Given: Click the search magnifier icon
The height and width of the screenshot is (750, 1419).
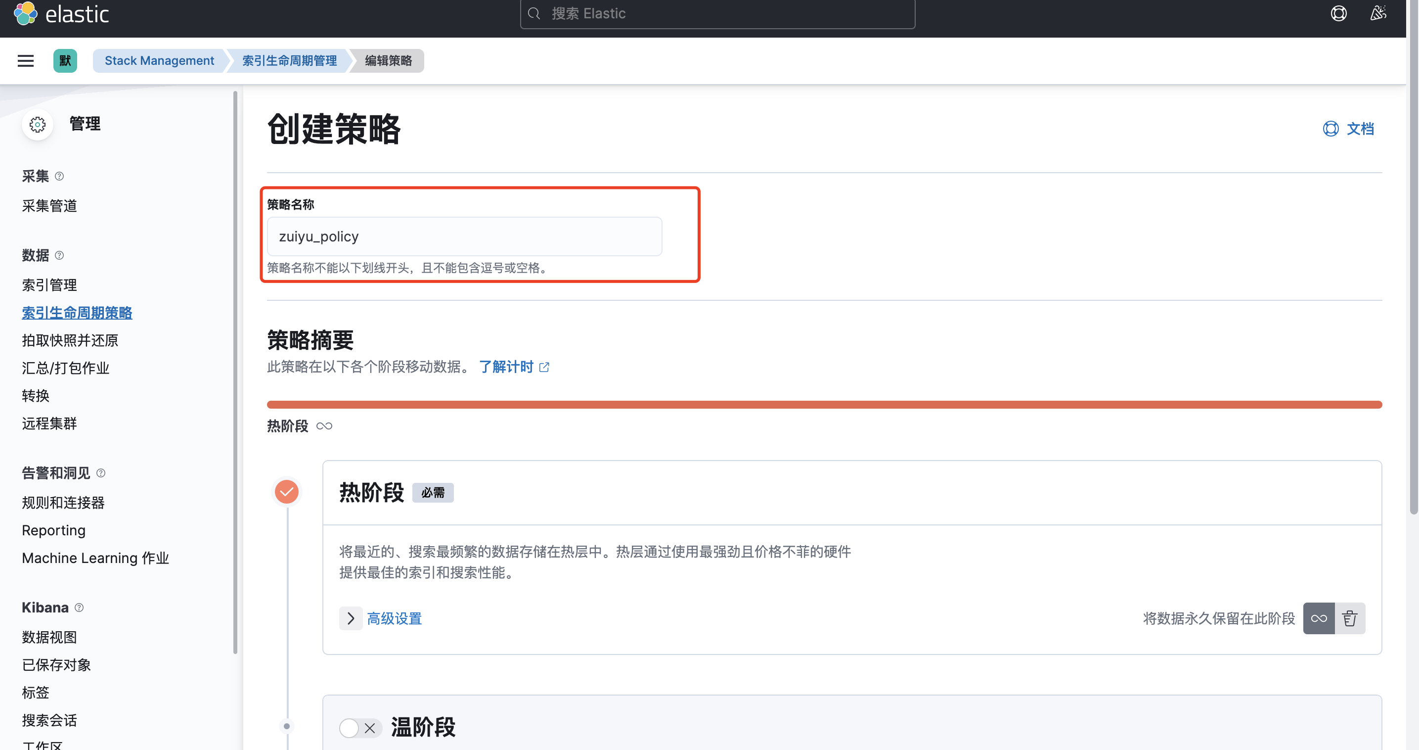Looking at the screenshot, I should (534, 13).
